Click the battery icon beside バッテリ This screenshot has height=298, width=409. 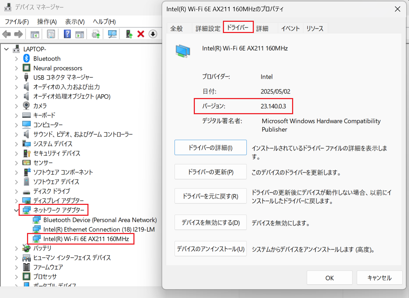click(x=26, y=248)
